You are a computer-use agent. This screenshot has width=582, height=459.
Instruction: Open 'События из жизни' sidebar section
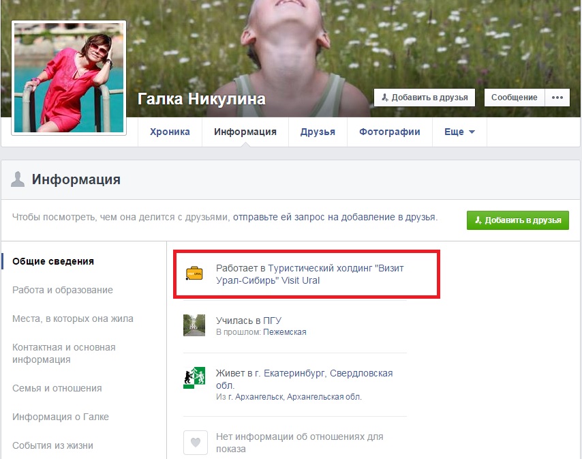click(x=52, y=445)
